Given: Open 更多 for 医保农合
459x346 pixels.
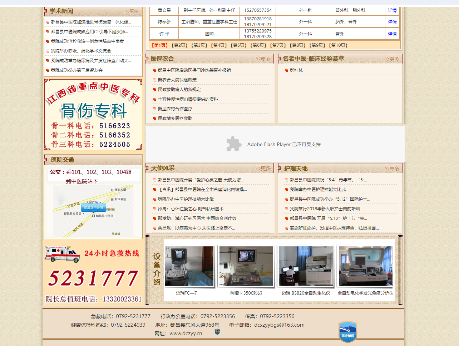Looking at the screenshot, I should coord(263,59).
